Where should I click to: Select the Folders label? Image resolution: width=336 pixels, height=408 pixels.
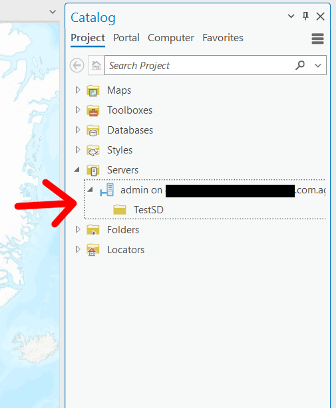click(123, 230)
